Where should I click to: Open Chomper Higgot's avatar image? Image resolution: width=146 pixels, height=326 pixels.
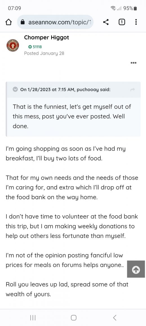(x=13, y=45)
